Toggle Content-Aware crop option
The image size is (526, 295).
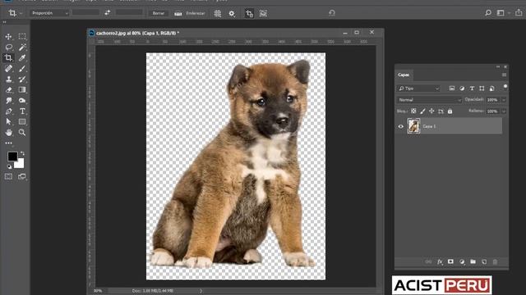pos(263,13)
